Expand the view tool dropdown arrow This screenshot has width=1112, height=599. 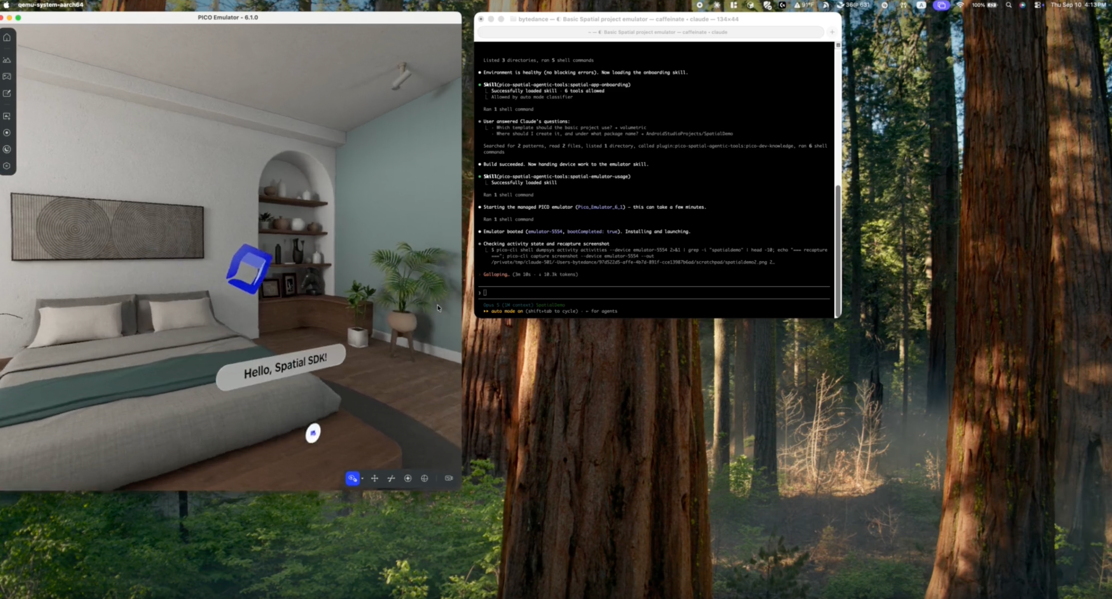tap(362, 479)
